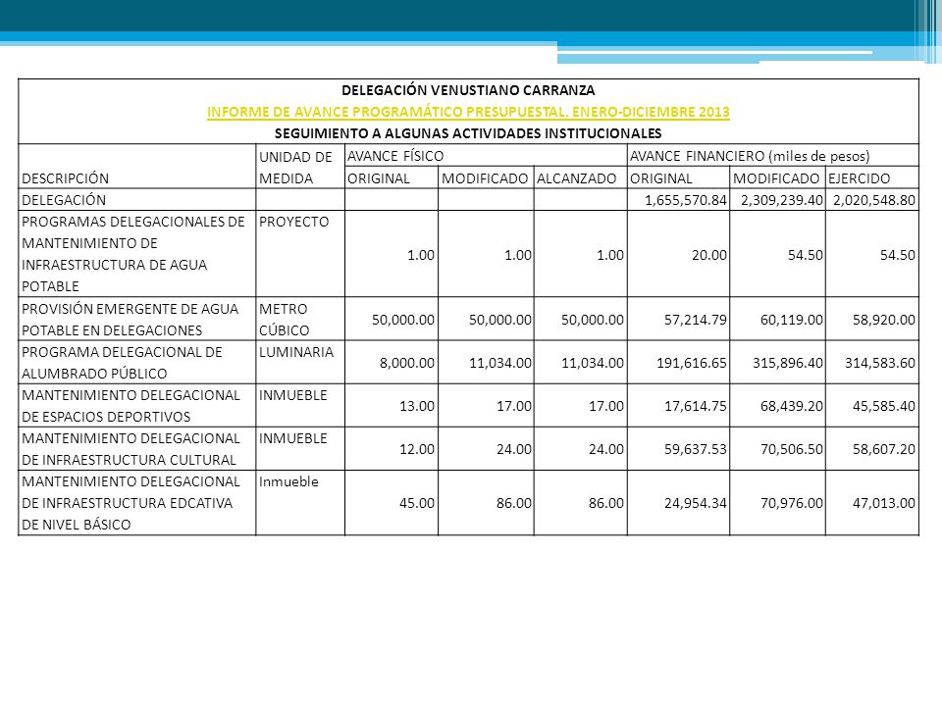The image size is (942, 706).
Task: Select the value 13.00
Action: click(x=417, y=406)
